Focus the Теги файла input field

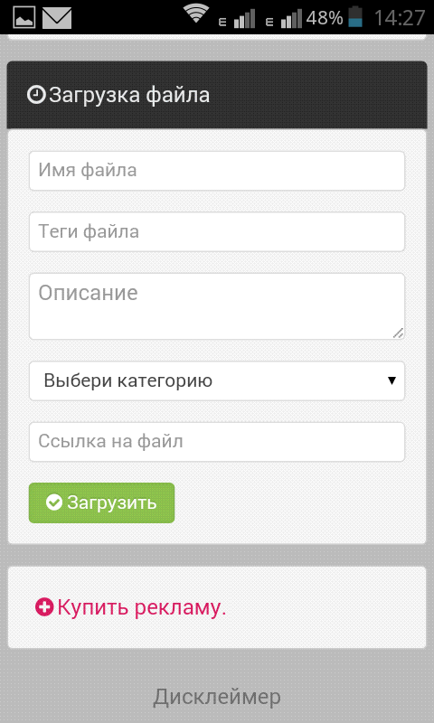pyautogui.click(x=217, y=231)
